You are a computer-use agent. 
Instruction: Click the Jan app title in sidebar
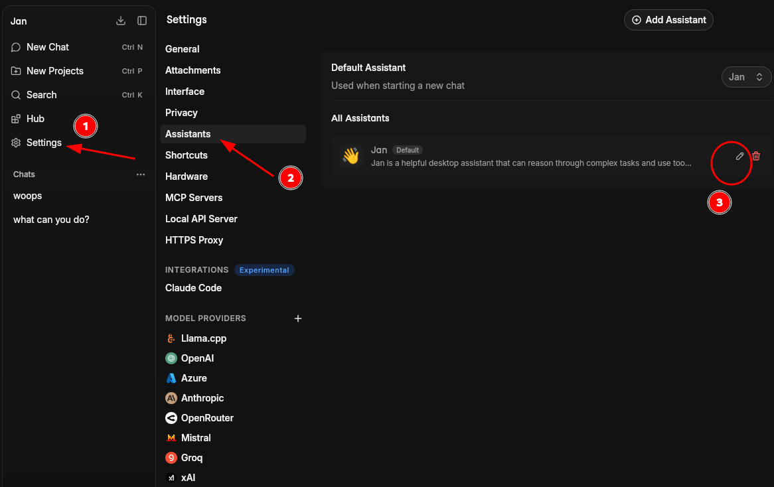[x=19, y=21]
